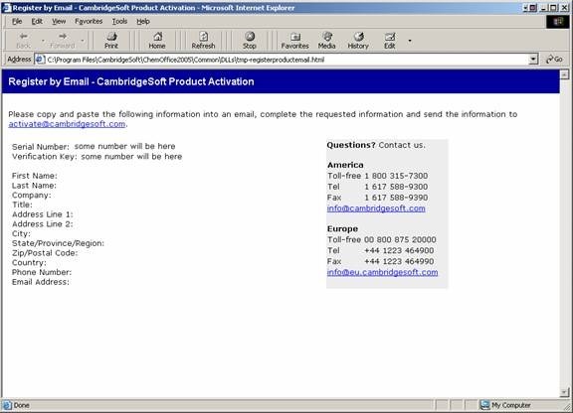
Task: Open Forward button history dropdown arrow
Action: tap(83, 41)
